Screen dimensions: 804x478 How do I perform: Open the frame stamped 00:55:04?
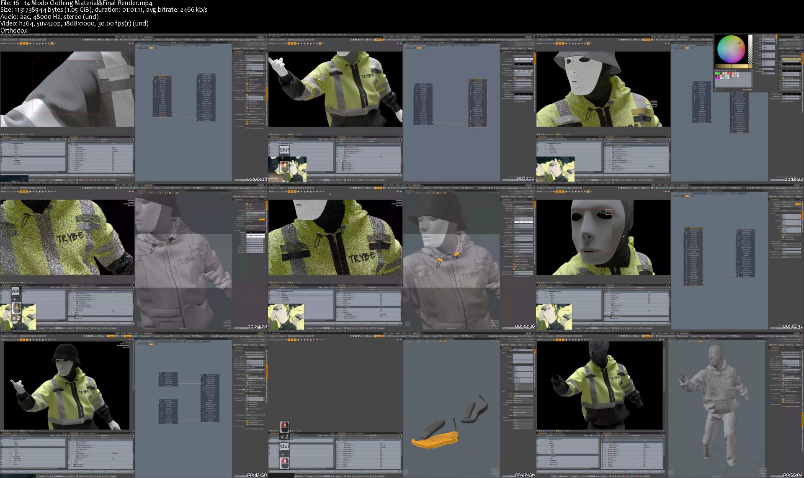(x=670, y=404)
